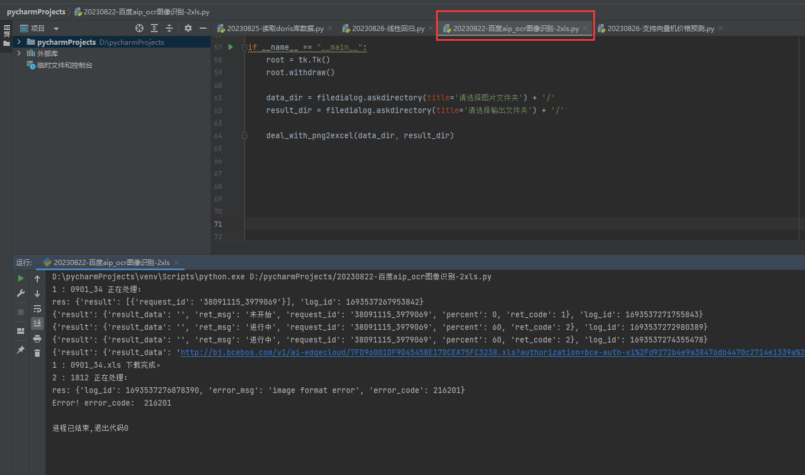805x475 pixels.
Task: Click the data_dir askdirectory code line
Action: pyautogui.click(x=411, y=98)
